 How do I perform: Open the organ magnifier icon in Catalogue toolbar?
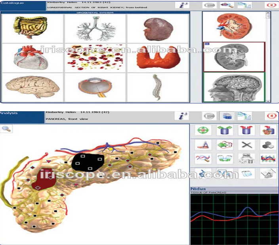pos(227,5)
